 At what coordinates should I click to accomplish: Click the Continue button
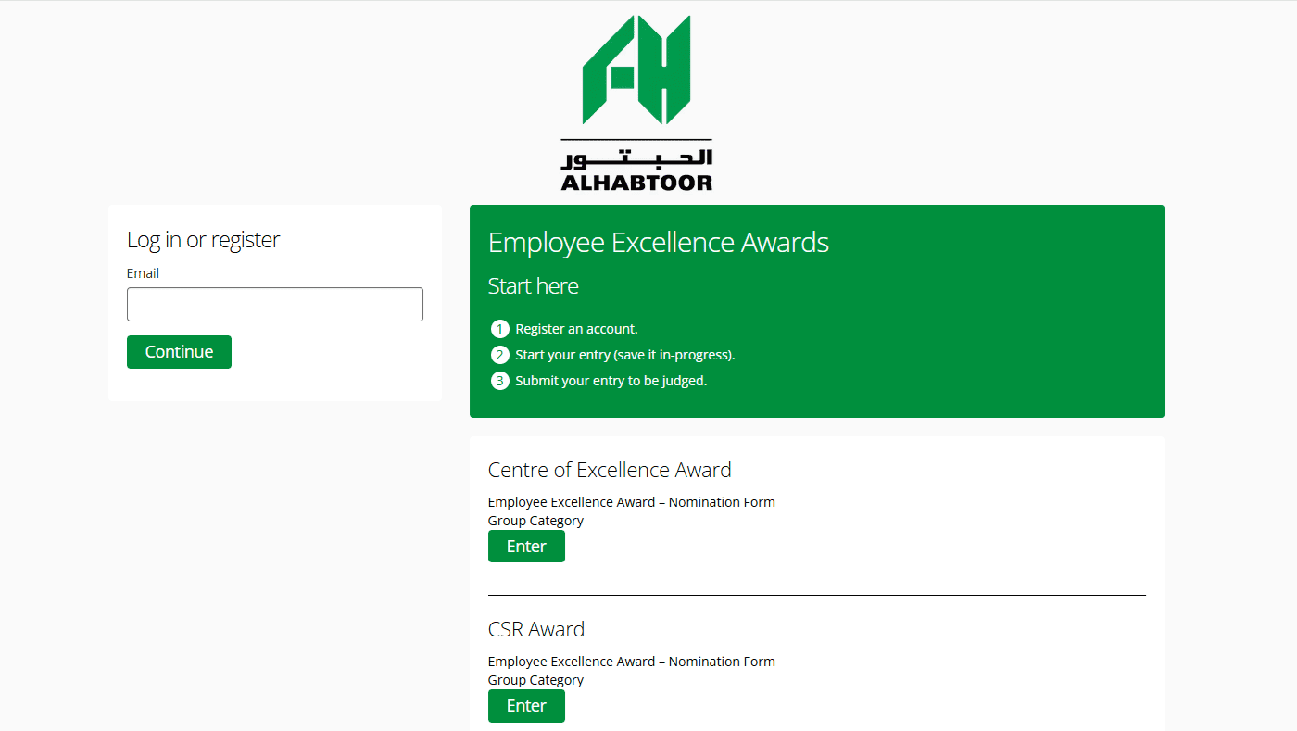179,352
